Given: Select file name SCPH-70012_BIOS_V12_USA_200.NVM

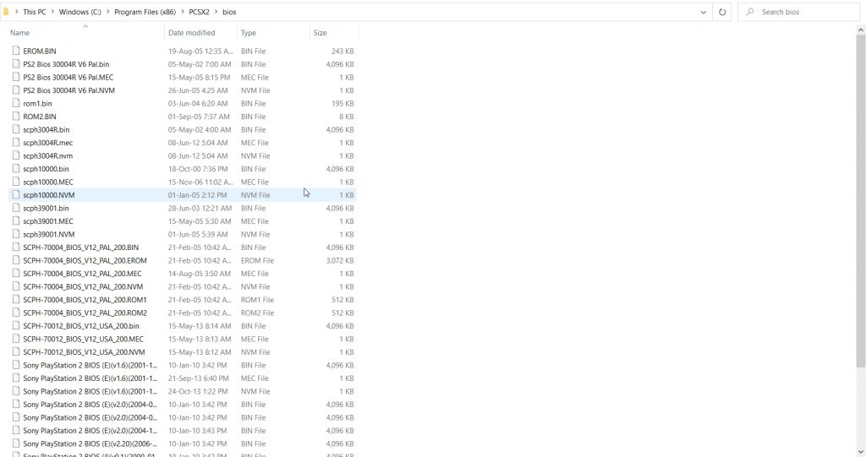Looking at the screenshot, I should 84,352.
